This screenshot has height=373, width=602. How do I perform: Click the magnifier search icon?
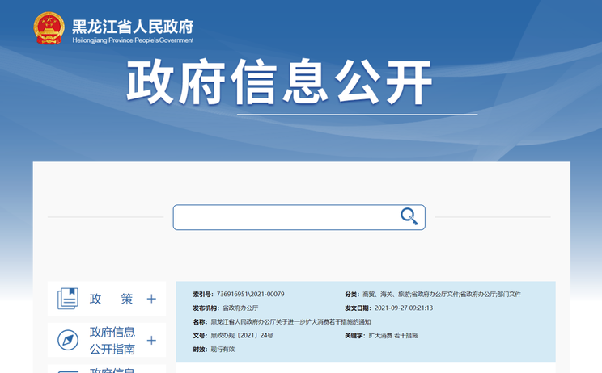(409, 216)
